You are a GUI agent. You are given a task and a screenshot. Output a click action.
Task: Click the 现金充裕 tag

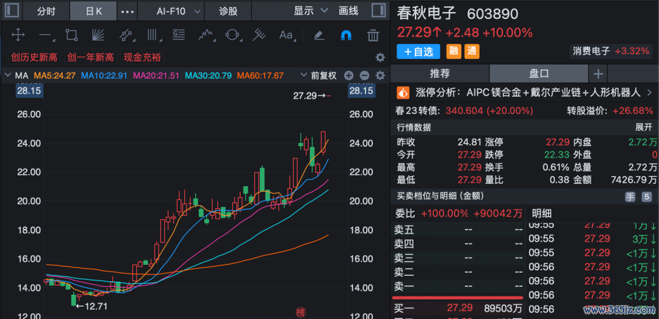(x=142, y=57)
